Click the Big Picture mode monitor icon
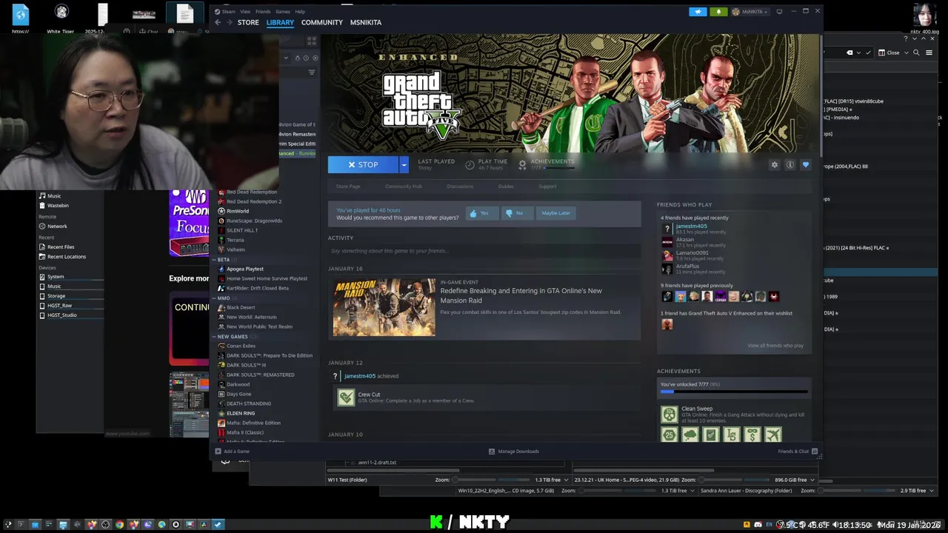 (x=779, y=12)
